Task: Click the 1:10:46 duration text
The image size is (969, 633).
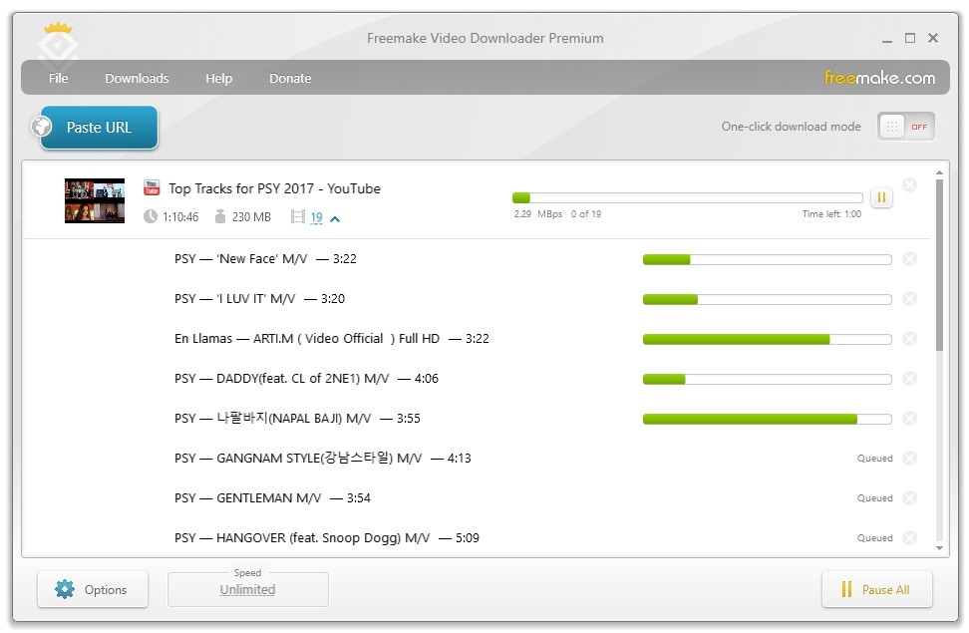Action: coord(180,217)
